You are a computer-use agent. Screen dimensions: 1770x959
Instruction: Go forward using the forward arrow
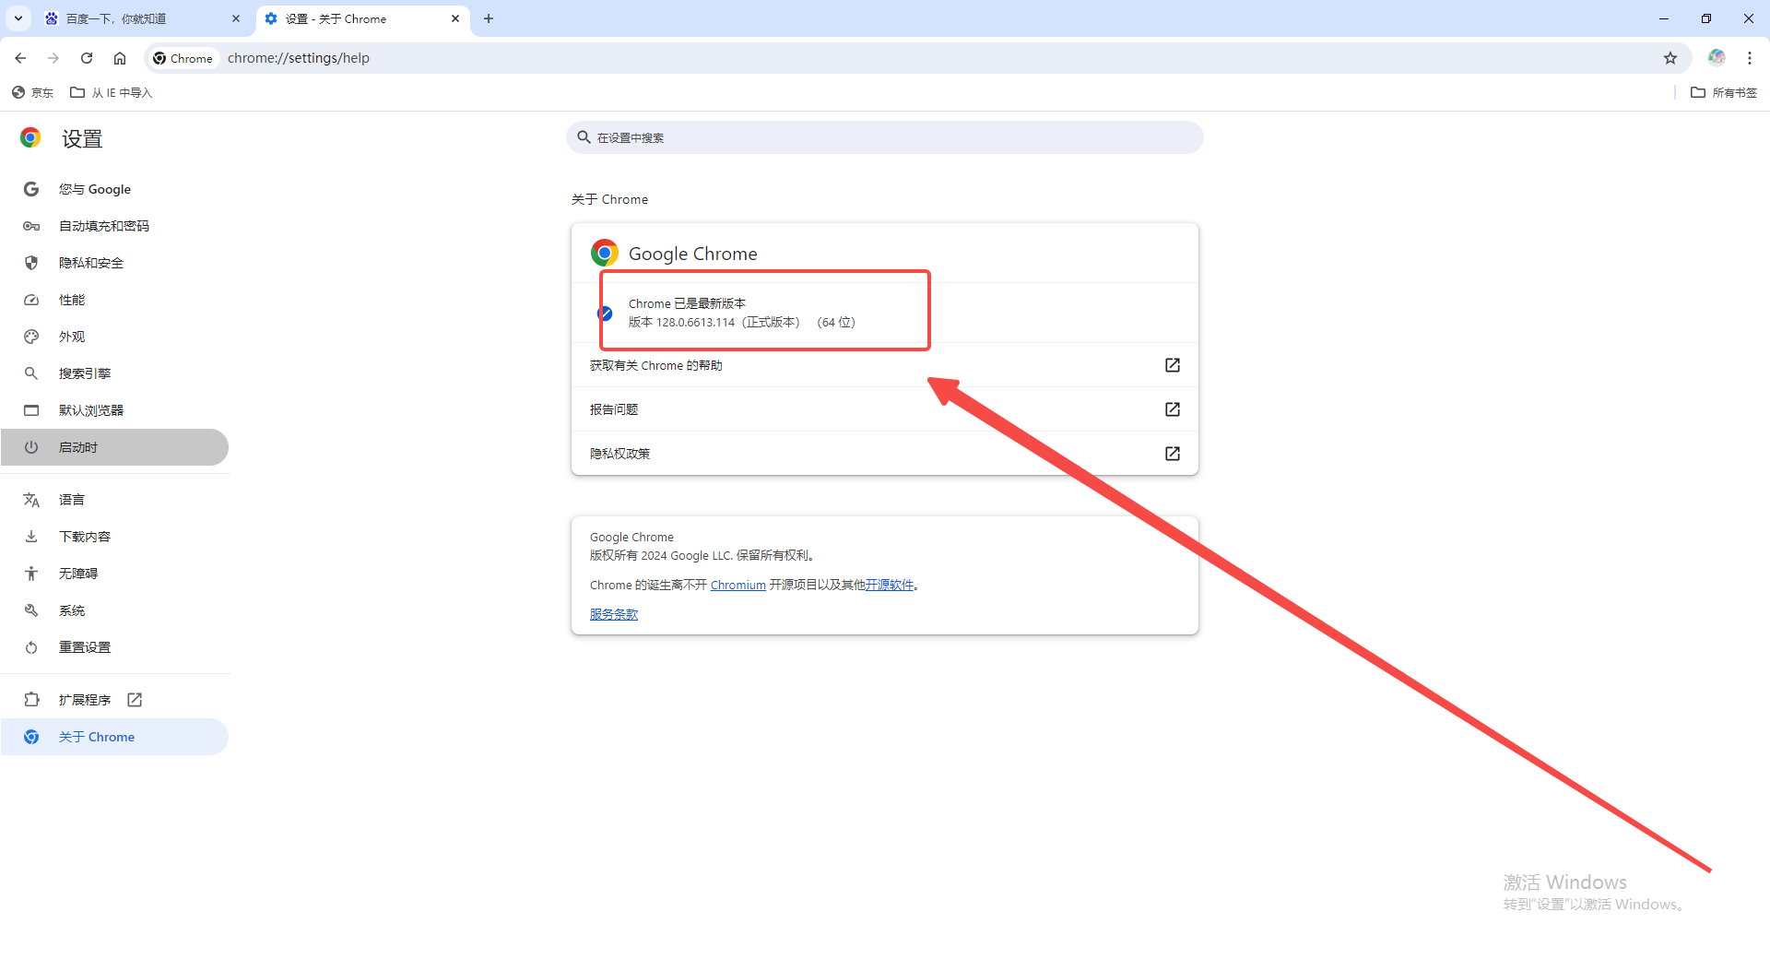point(53,58)
